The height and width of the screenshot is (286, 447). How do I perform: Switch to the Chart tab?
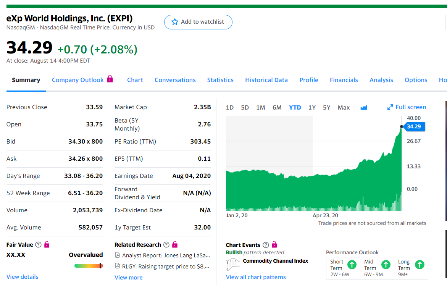135,80
